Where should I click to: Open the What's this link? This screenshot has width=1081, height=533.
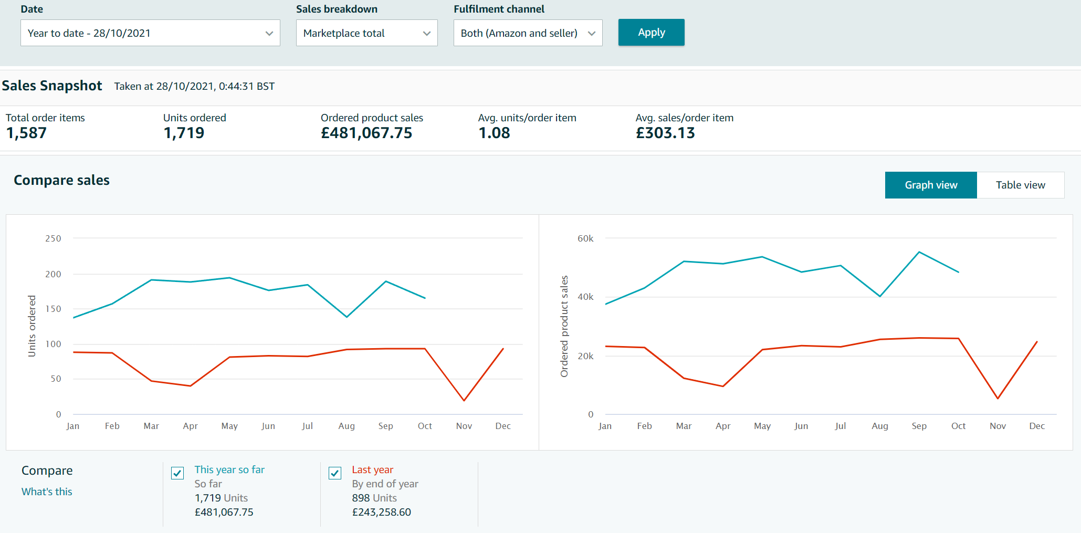(x=47, y=492)
